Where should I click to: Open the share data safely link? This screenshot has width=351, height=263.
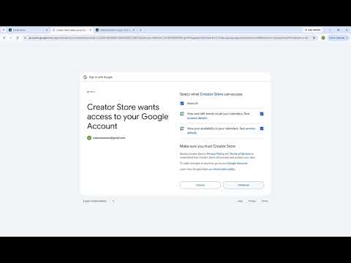(x=224, y=169)
